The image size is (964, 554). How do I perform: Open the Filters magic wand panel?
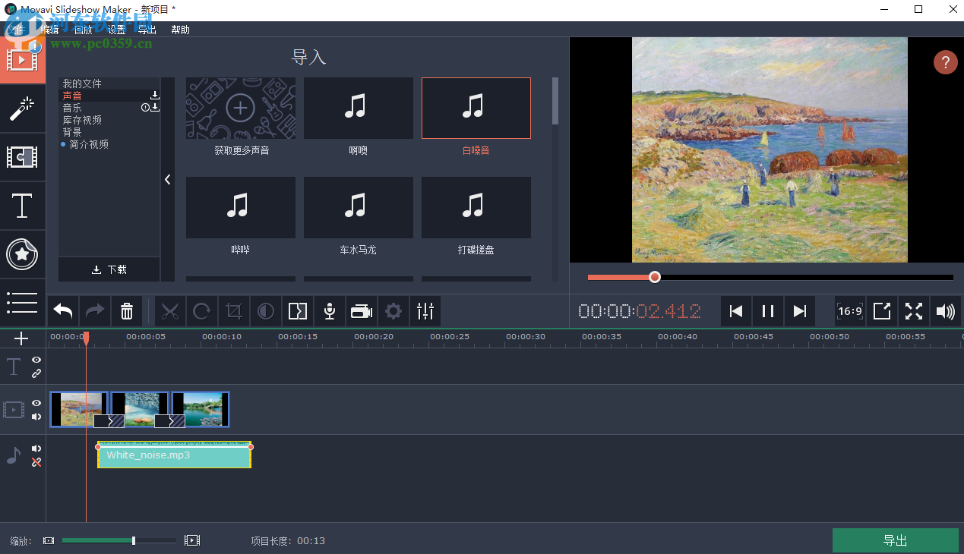click(x=23, y=109)
